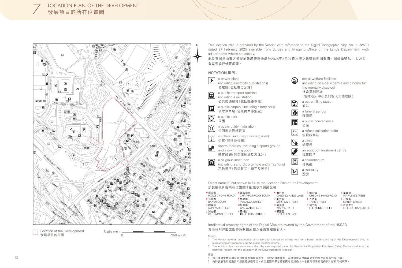Click the 'a columbarium' legend text
The image size is (402, 268).
pyautogui.click(x=313, y=160)
